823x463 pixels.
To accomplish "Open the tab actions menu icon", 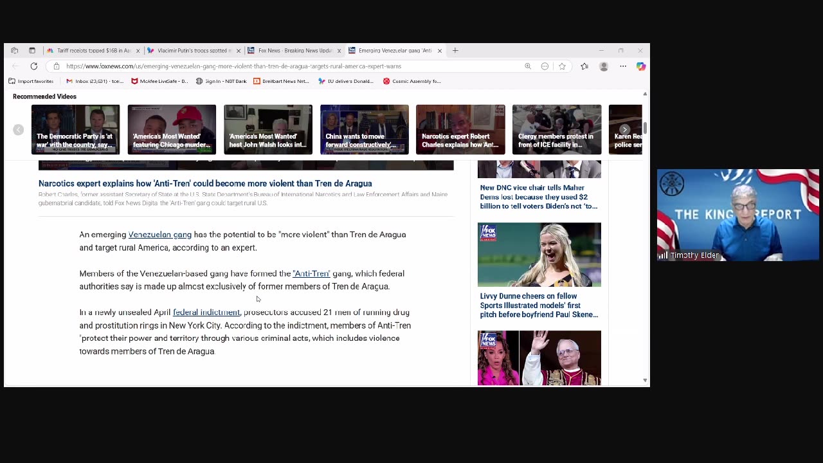I will click(x=32, y=50).
